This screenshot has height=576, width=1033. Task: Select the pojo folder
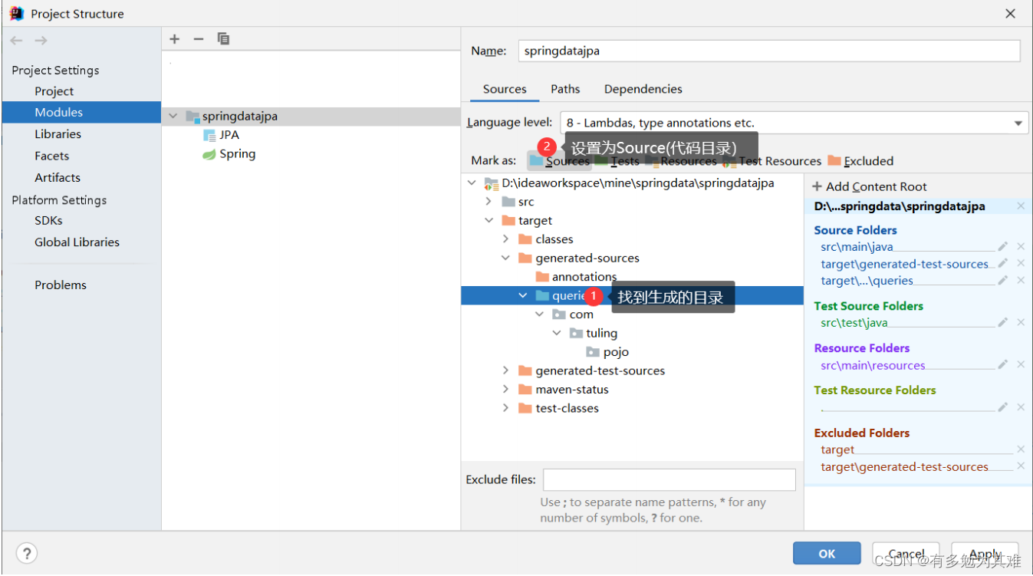(607, 352)
